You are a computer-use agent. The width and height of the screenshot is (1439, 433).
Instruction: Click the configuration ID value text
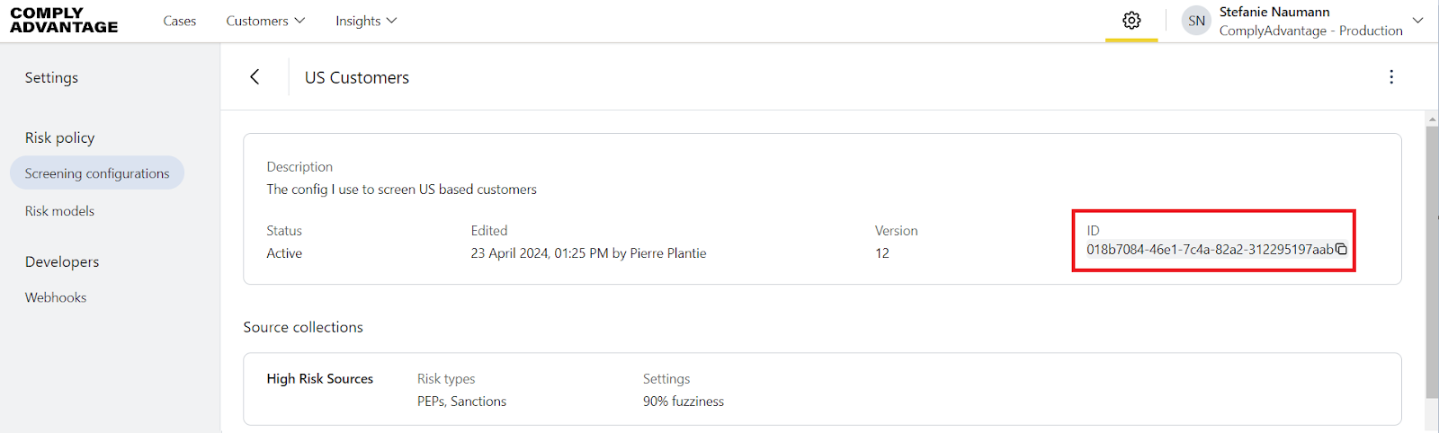pos(1210,250)
